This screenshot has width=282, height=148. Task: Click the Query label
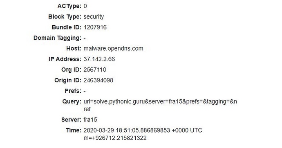[x=72, y=102]
